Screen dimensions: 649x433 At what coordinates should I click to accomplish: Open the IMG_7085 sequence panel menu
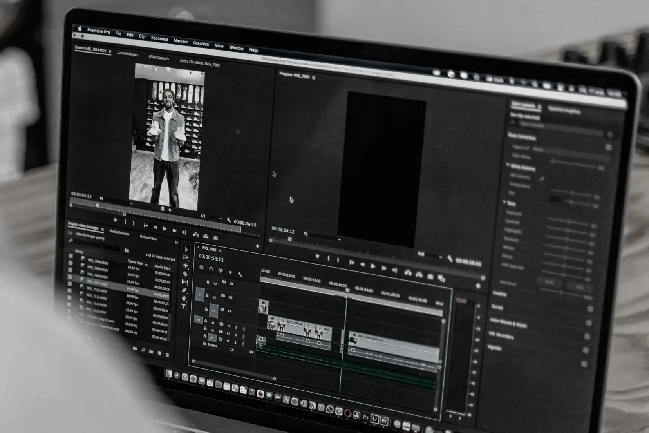pyautogui.click(x=221, y=251)
